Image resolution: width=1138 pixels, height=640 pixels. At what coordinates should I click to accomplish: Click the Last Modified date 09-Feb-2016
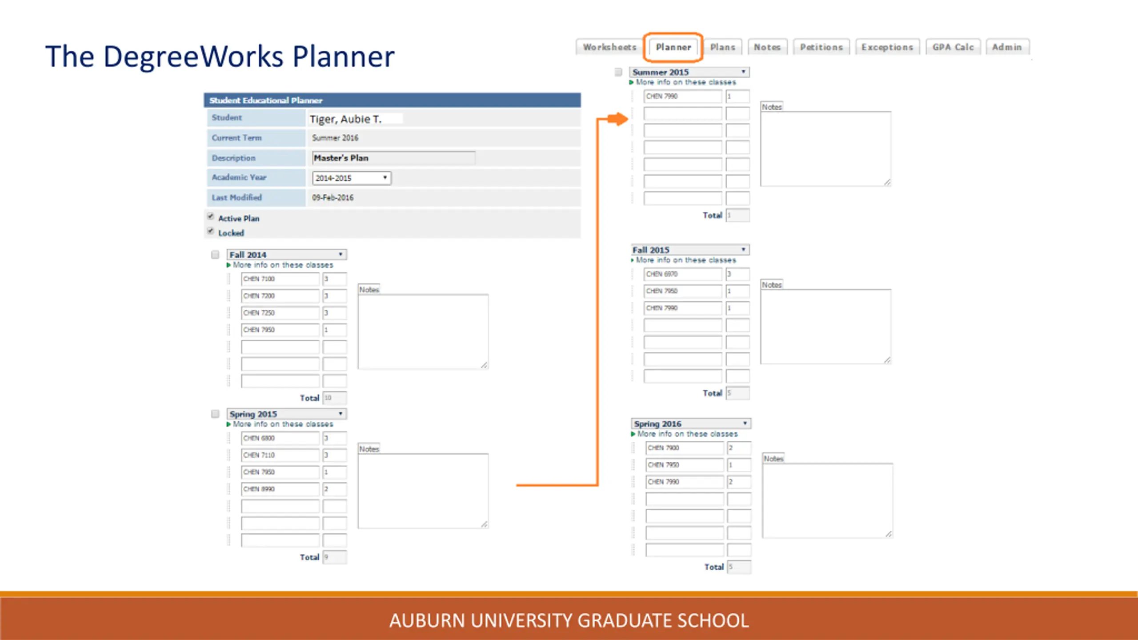click(333, 198)
